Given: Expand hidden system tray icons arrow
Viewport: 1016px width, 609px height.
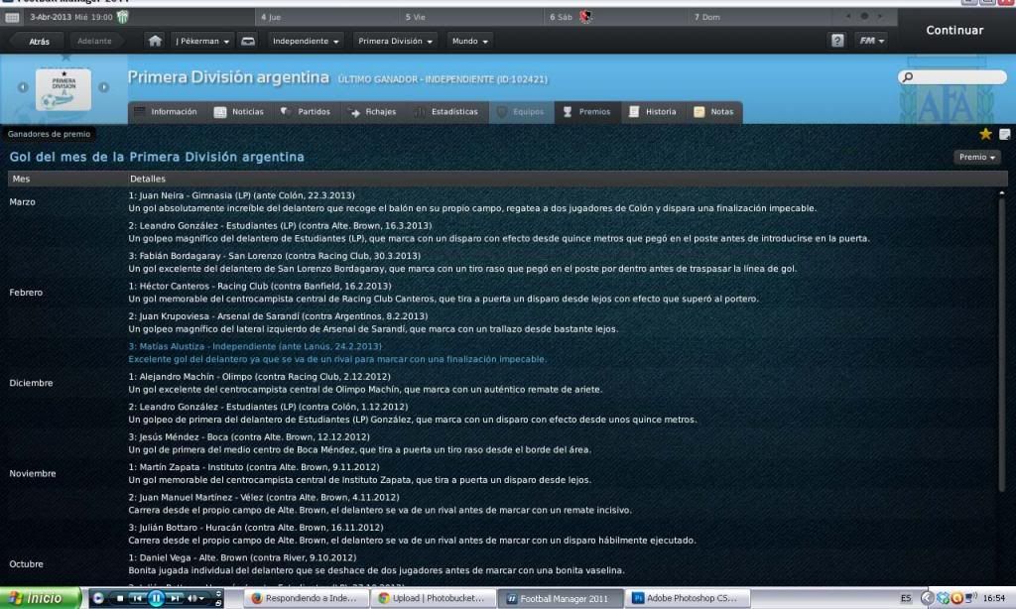Looking at the screenshot, I should (928, 599).
